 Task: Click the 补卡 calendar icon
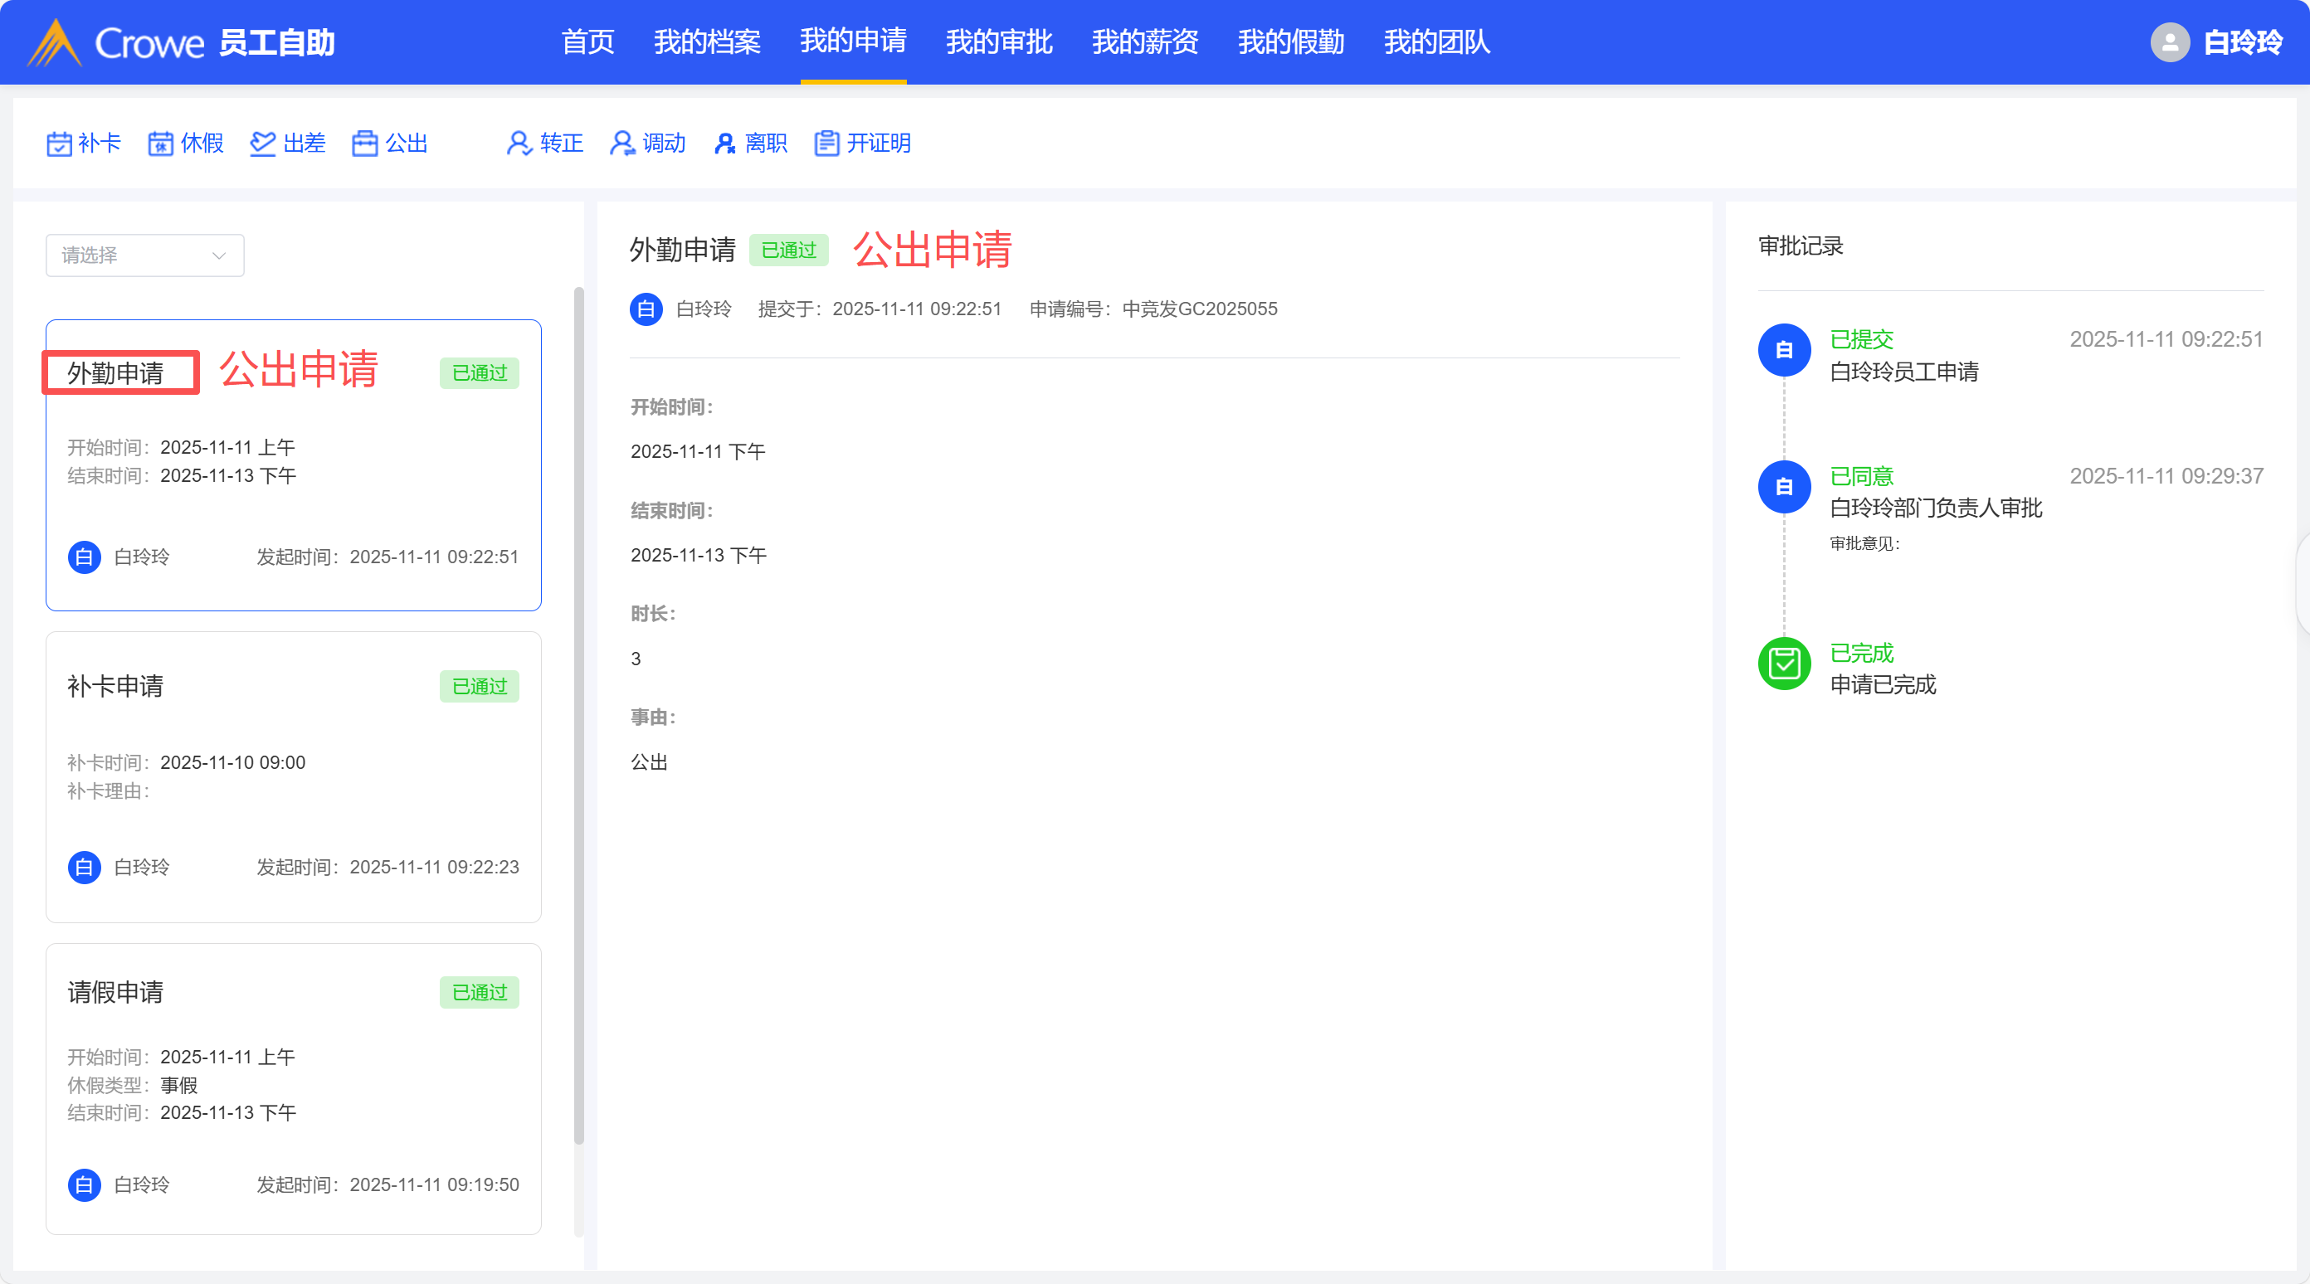click(59, 143)
